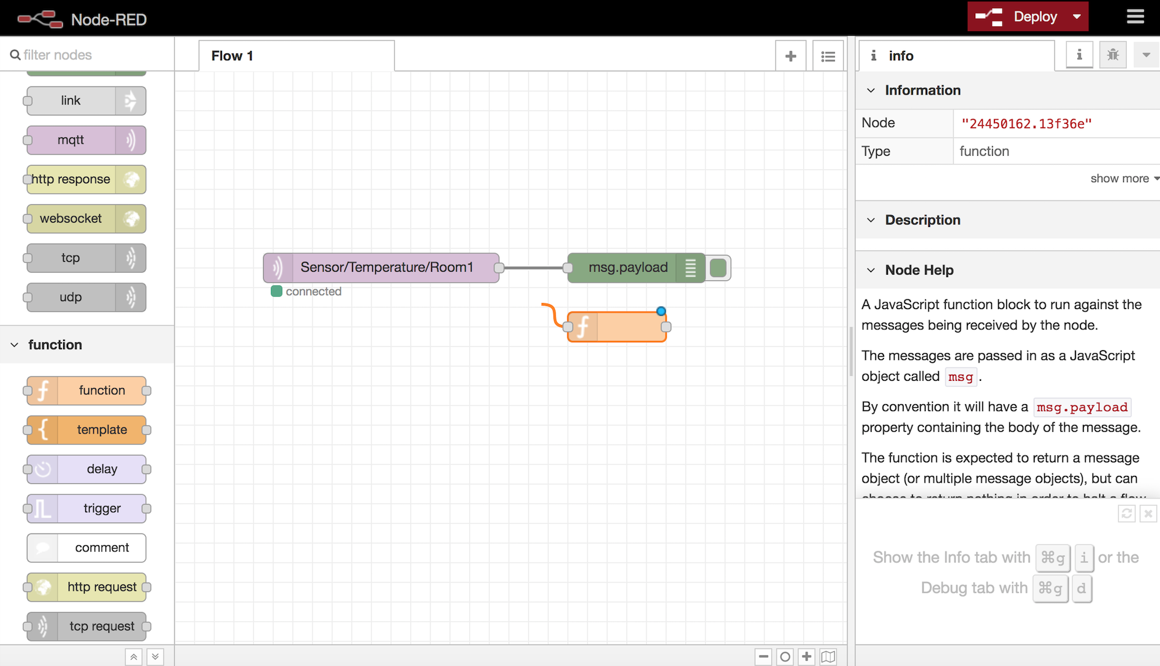Click the Node row label in Information

(878, 123)
